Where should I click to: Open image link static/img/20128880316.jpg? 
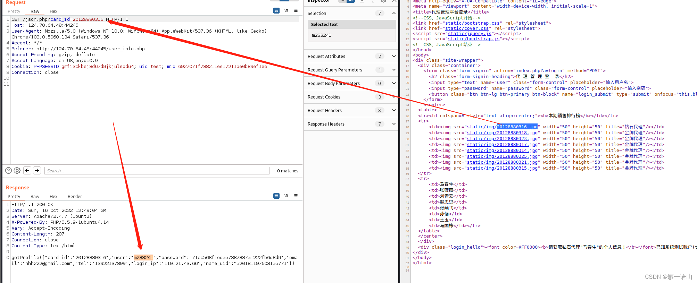[x=502, y=127]
